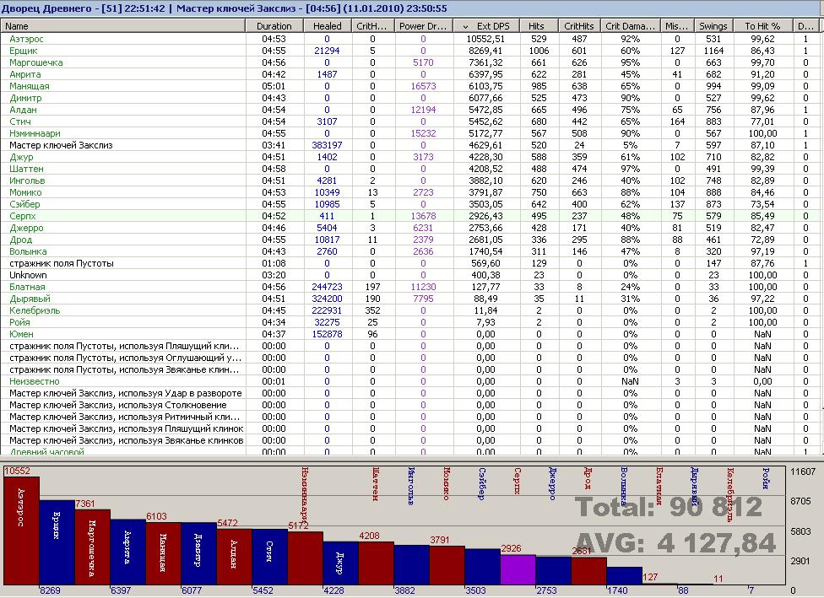This screenshot has width=824, height=598.
Task: Click the 8269,41 Ext DPS value
Action: point(485,51)
